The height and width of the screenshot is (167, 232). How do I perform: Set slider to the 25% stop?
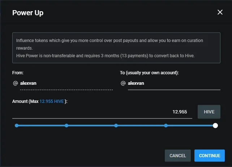[x=66, y=126]
